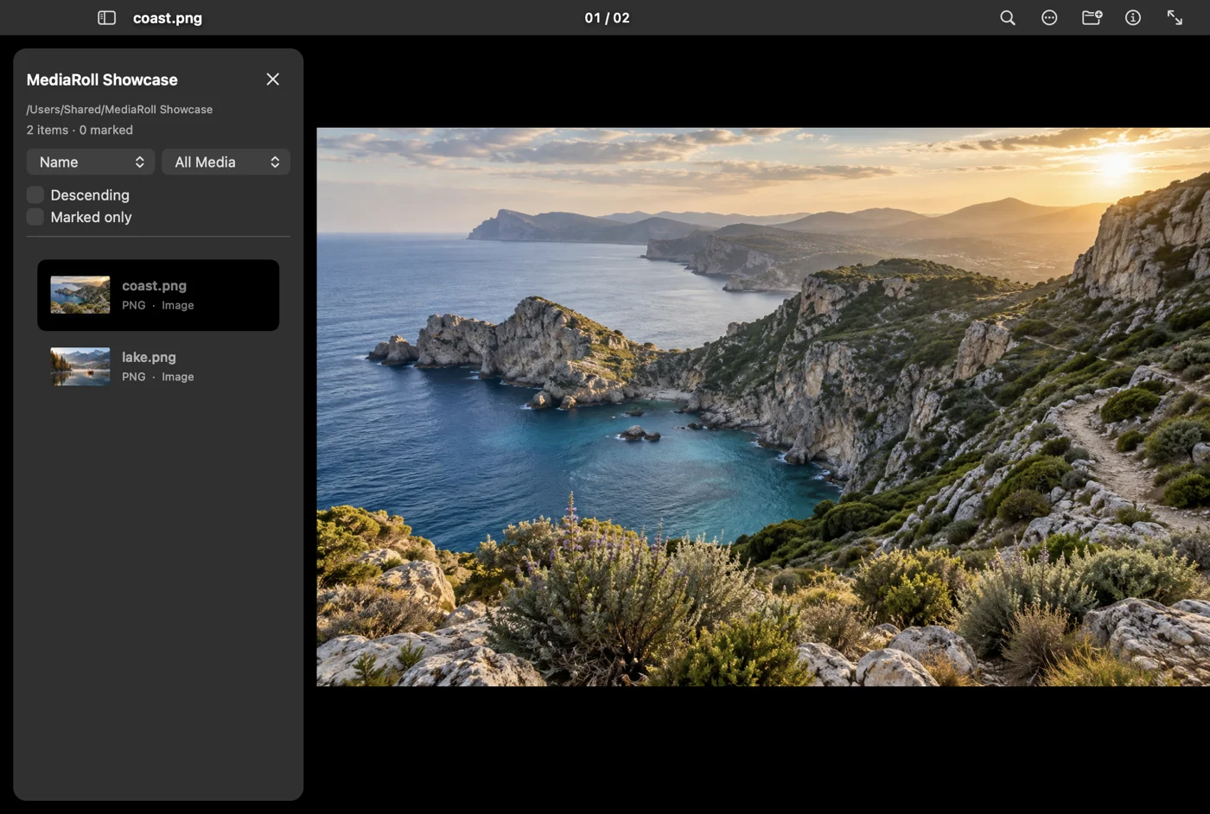Enter fullscreen with the expand arrows icon
Screen dimensions: 1210x814
(x=1175, y=17)
